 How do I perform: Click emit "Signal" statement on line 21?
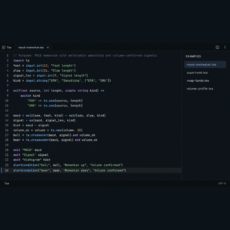click(x=31, y=155)
